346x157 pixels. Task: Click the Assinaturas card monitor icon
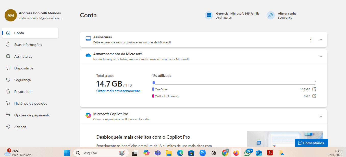coord(88,39)
